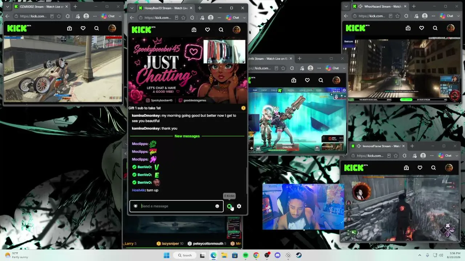
Task: Expand the Chat dropdown arrow in Hosh4k window
Action: pos(344,68)
